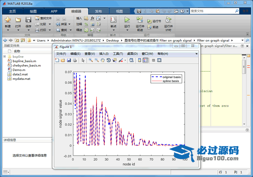Toggle the Insert Colorbar button
Screen dimensions: 253x177
click(x=140, y=60)
